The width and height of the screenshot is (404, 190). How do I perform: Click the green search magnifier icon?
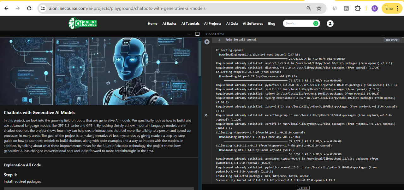click(316, 23)
